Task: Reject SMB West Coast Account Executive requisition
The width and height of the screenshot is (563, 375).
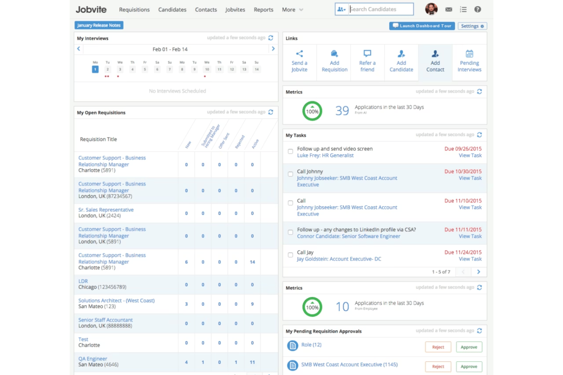Action: [438, 367]
